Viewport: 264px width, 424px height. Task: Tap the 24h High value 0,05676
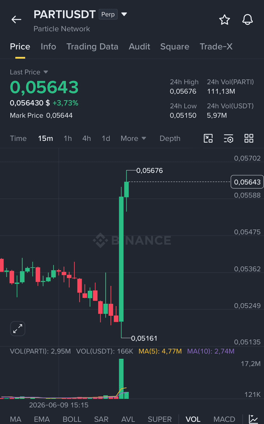183,91
